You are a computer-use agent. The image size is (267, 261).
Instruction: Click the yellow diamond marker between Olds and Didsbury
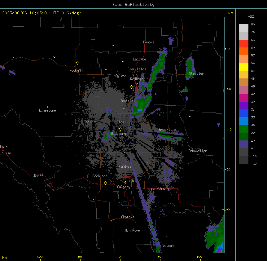[x=120, y=129]
